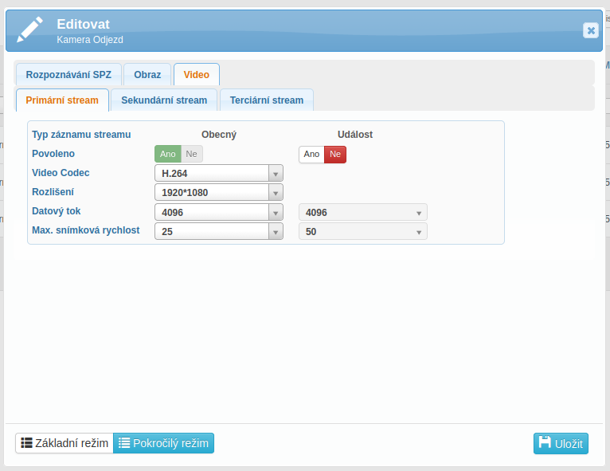The height and width of the screenshot is (471, 610).
Task: Open Událost frame rate 50 dropdown
Action: coord(419,232)
